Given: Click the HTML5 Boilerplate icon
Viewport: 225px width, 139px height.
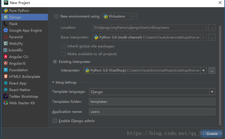Looking at the screenshot, I should click(6, 76).
